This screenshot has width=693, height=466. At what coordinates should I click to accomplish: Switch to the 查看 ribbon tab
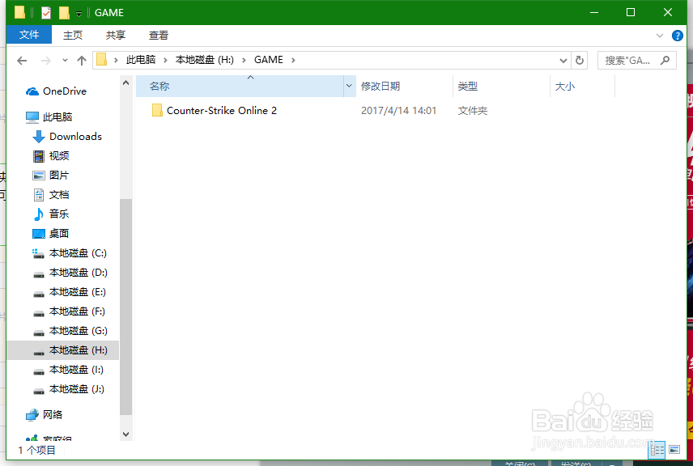tap(158, 35)
